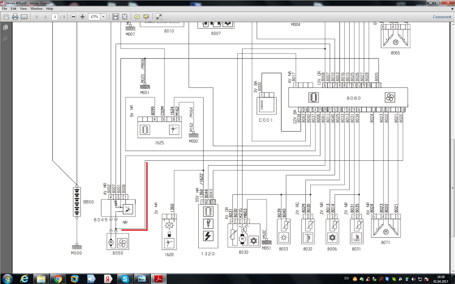Click the page number input field
455x284 pixels.
(x=55, y=17)
